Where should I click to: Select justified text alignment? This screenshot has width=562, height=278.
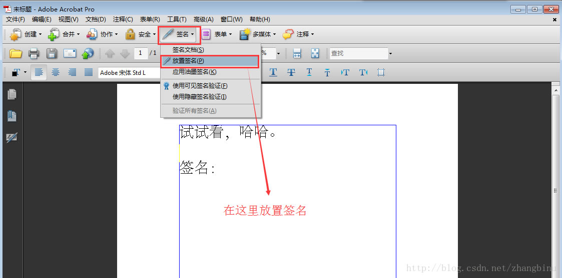(89, 72)
